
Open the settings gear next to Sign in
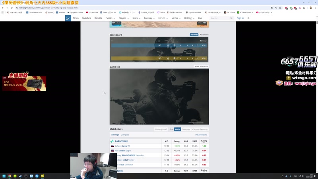tap(248, 18)
